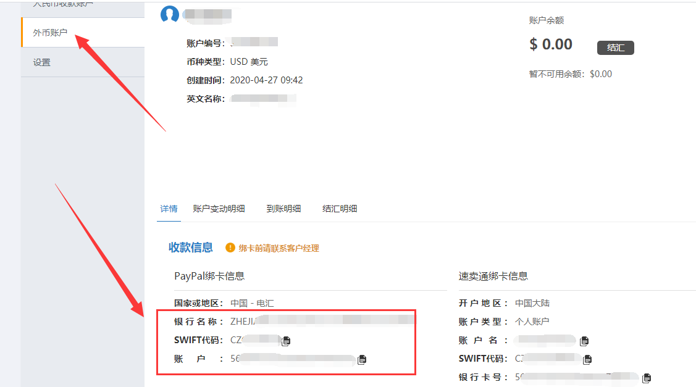Copy the PayPal 账户 number
Screen dimensions: 696x387
click(362, 359)
